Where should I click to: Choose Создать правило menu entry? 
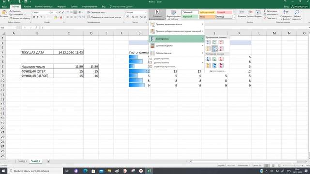coord(176,59)
